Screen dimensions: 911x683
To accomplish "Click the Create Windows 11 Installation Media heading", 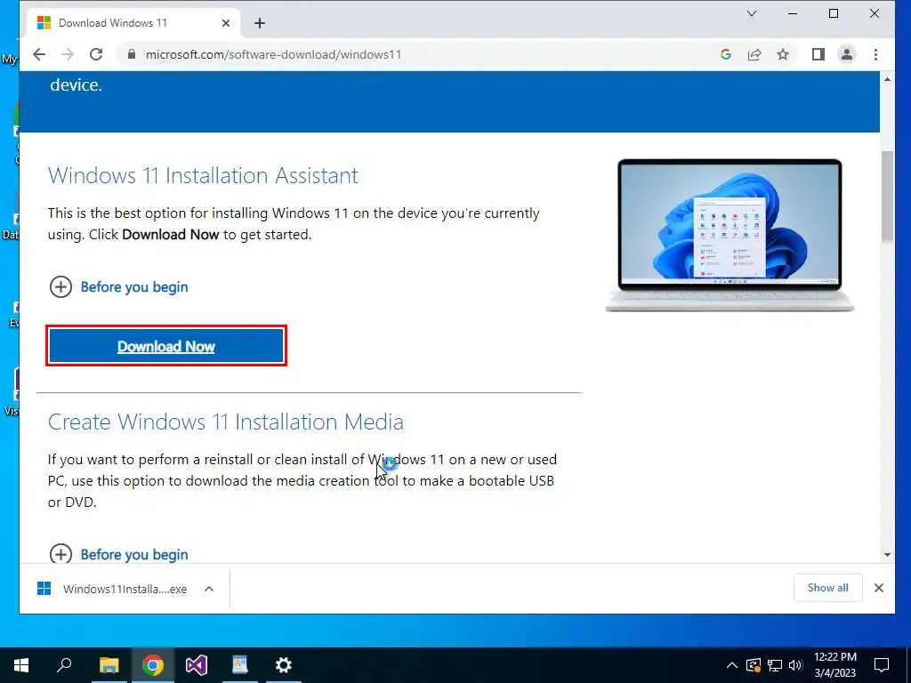I will tap(225, 422).
